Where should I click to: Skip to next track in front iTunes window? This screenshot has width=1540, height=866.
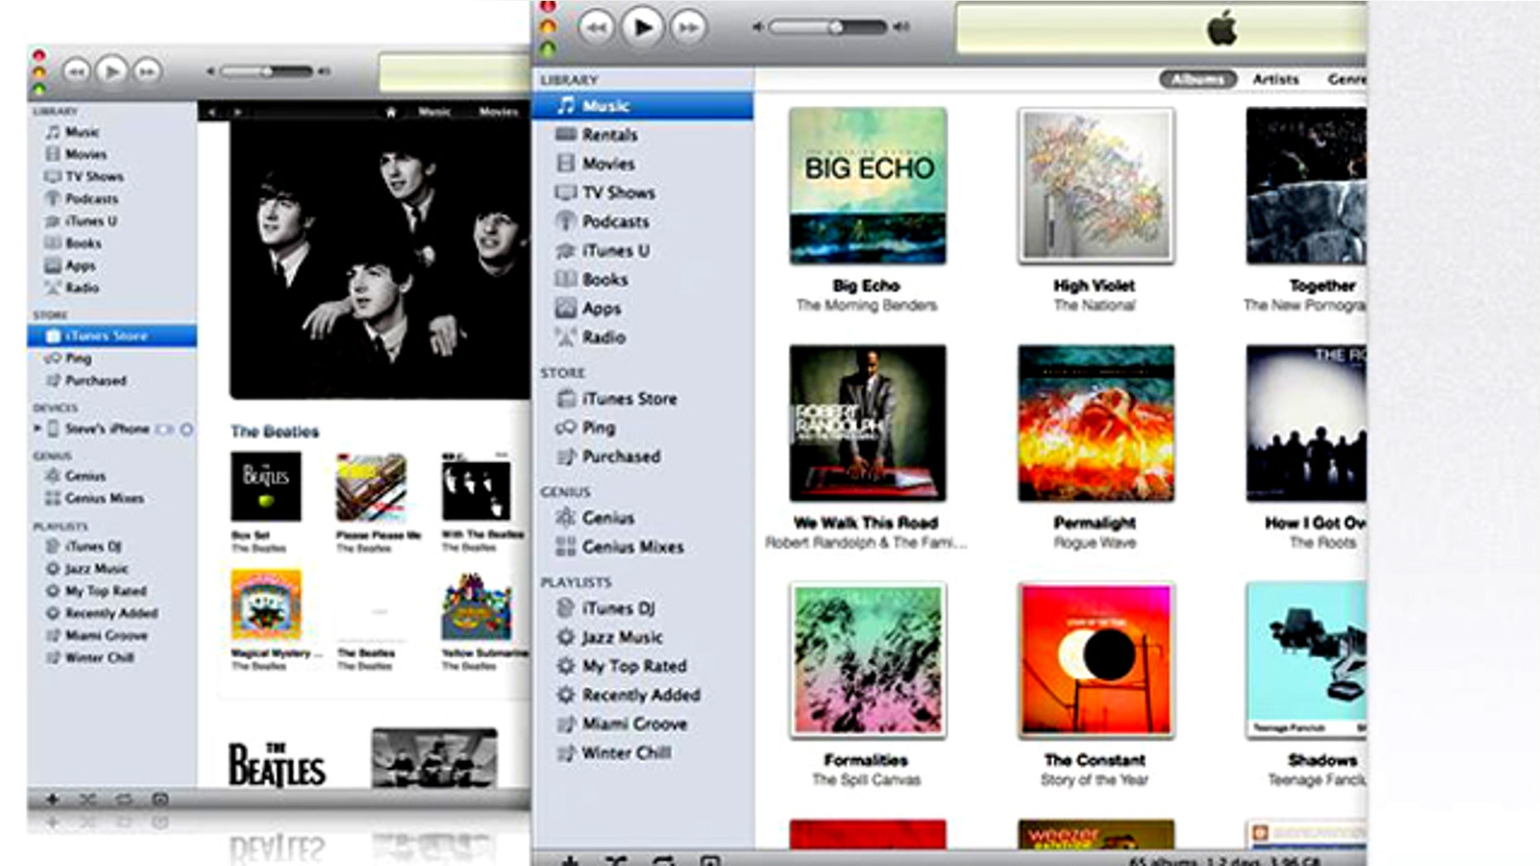[x=688, y=28]
